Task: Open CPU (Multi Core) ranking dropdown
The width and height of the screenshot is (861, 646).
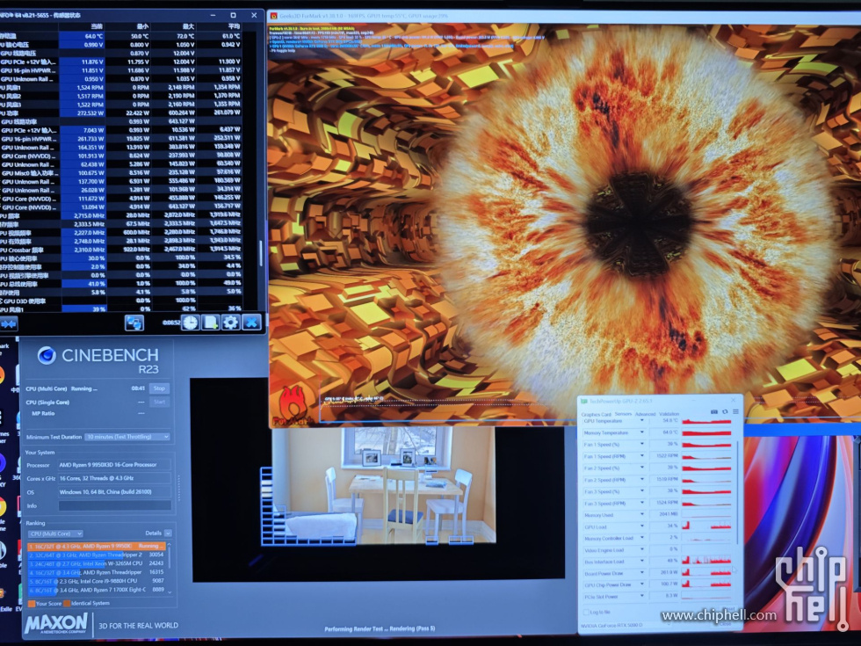Action: pyautogui.click(x=55, y=533)
